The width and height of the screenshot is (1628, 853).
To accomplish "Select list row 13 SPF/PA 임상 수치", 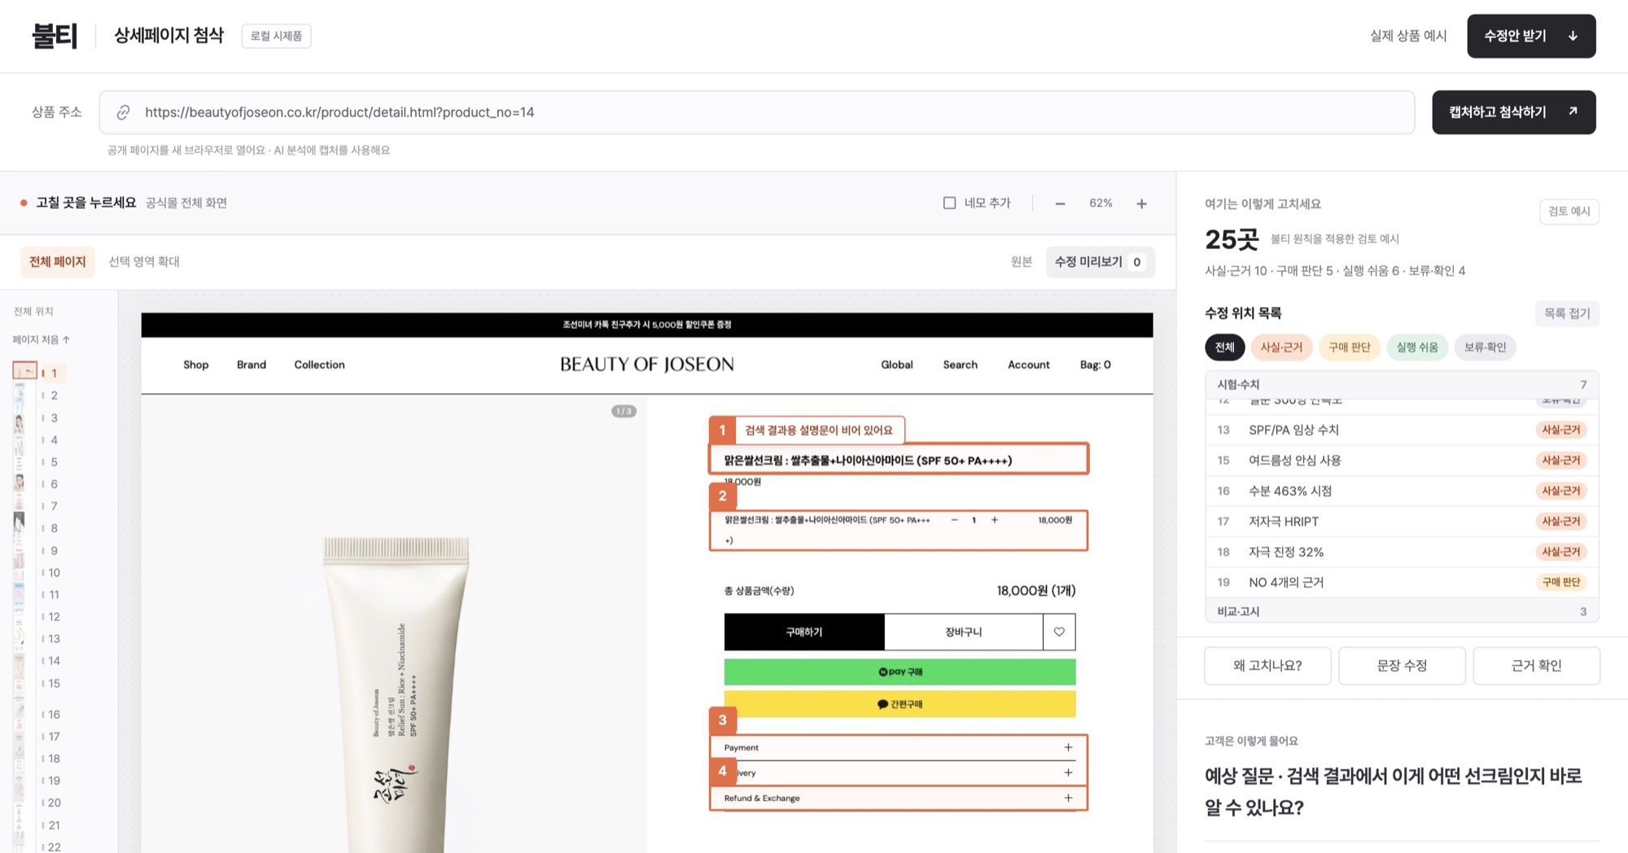I will 1402,430.
